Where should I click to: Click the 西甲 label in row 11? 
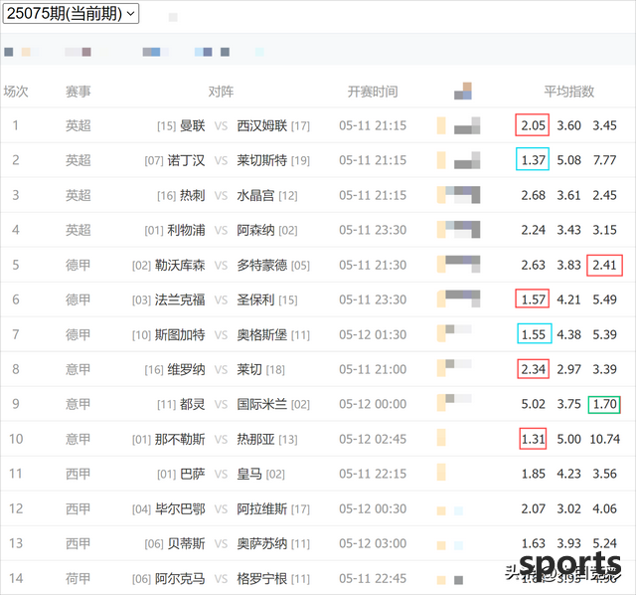79,474
